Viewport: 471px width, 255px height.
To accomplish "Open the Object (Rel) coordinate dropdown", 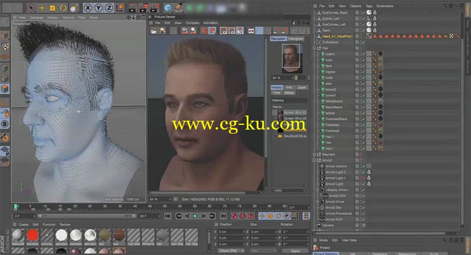I will 231,251.
